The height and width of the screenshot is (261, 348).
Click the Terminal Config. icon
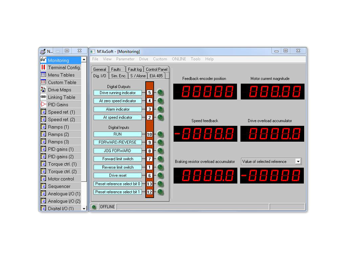43,68
